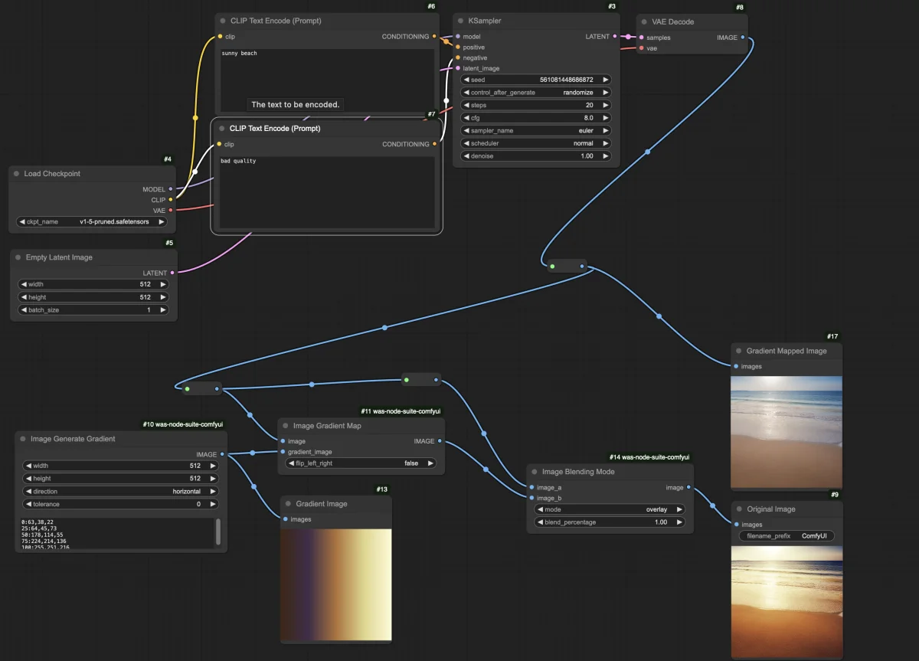This screenshot has width=919, height=661.
Task: Collapse the Load Checkpoint node via its title dot
Action: tap(16, 174)
